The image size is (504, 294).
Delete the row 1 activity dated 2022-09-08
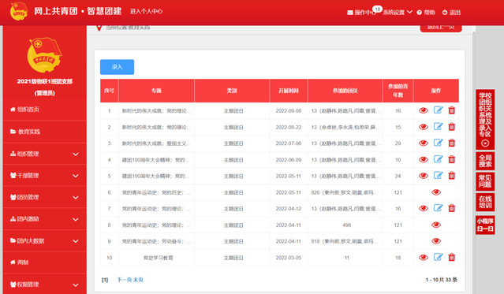click(x=452, y=110)
